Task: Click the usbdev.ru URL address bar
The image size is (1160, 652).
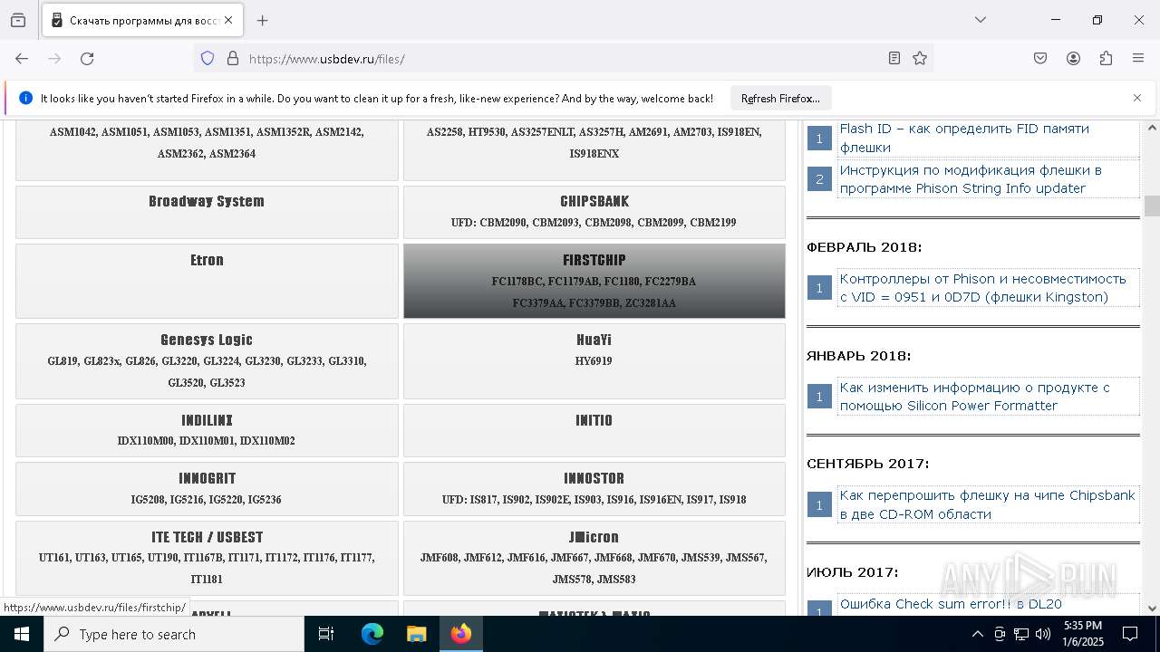Action: coord(562,59)
